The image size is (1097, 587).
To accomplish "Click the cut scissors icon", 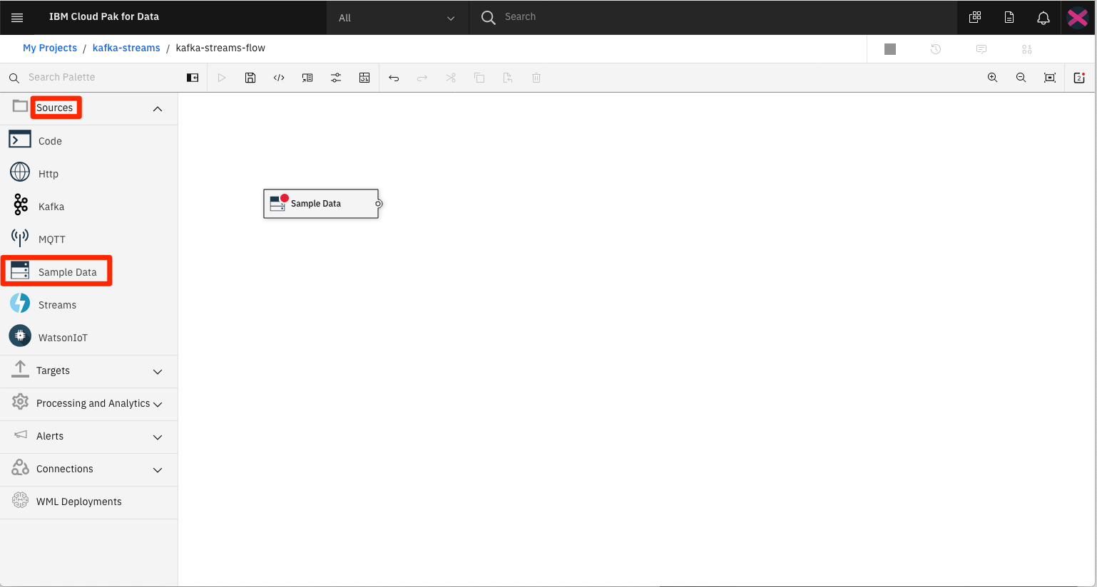I will [451, 78].
